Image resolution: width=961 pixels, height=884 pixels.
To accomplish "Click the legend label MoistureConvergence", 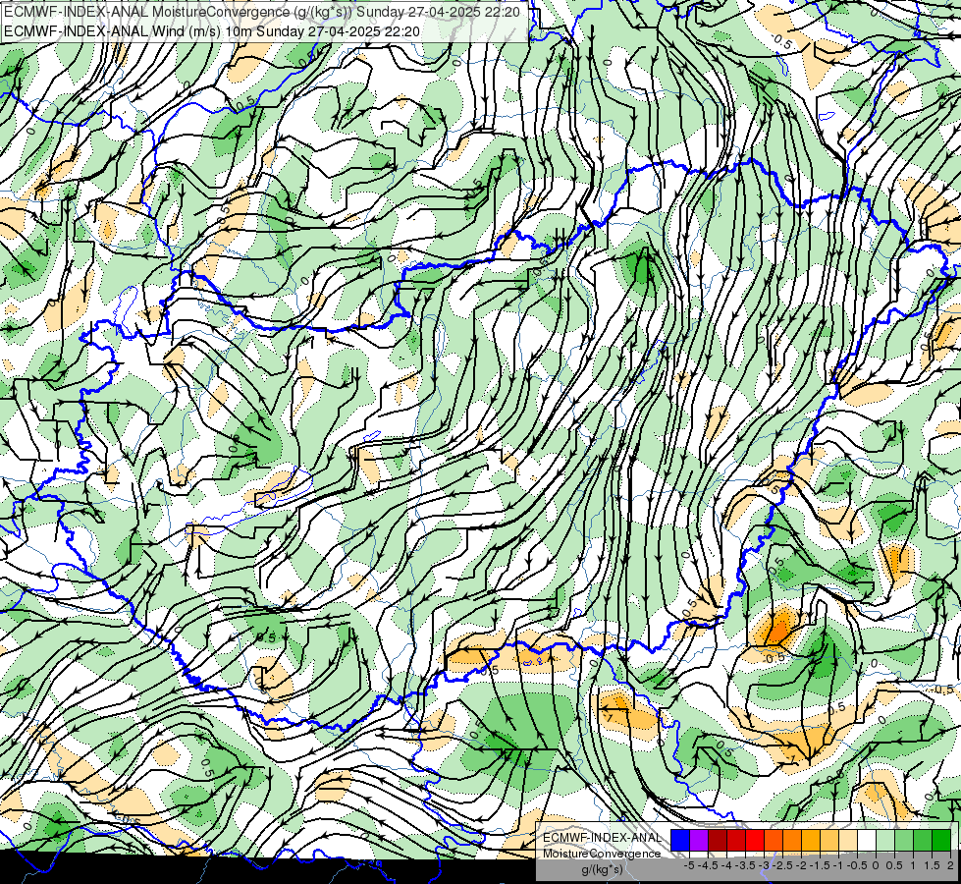I will point(602,854).
